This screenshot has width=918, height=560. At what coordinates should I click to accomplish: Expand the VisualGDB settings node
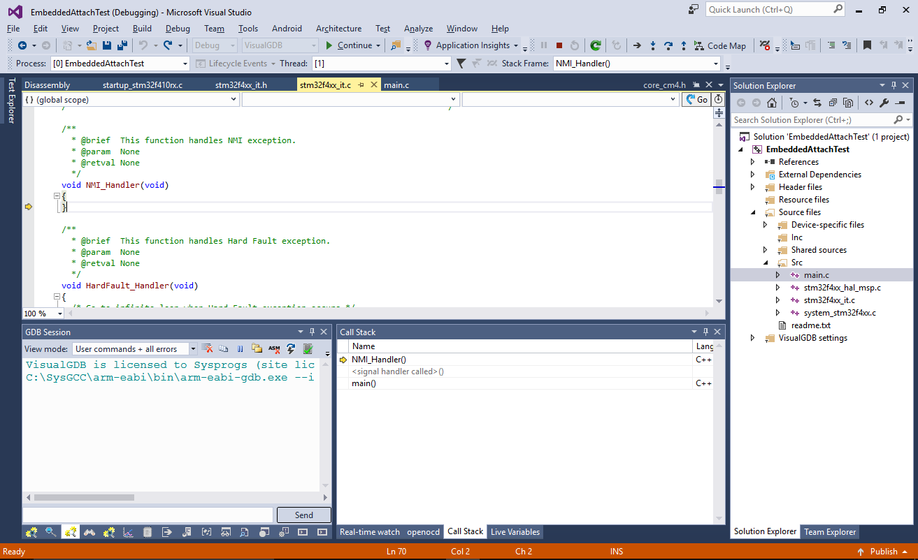[753, 338]
